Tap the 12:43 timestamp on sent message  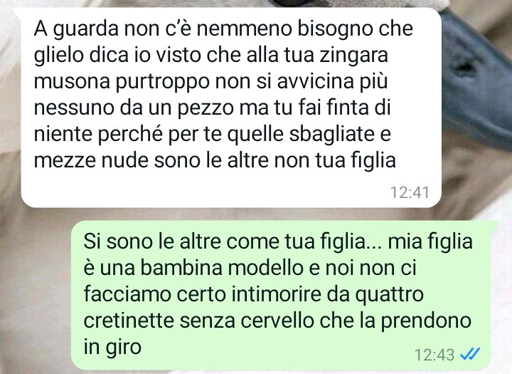434,355
